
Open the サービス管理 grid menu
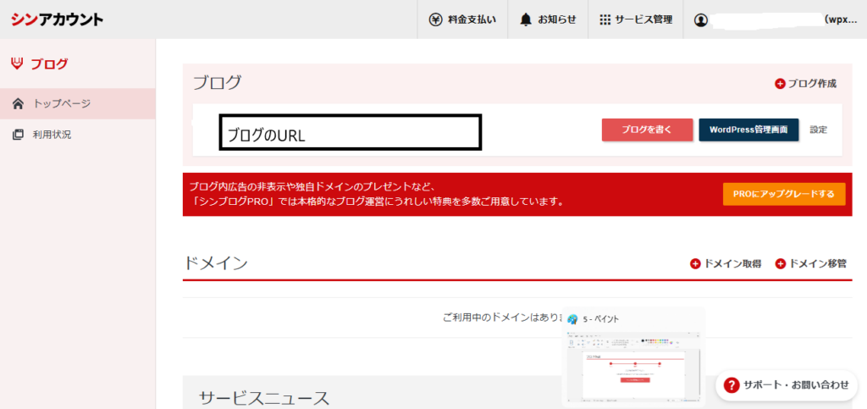(635, 19)
